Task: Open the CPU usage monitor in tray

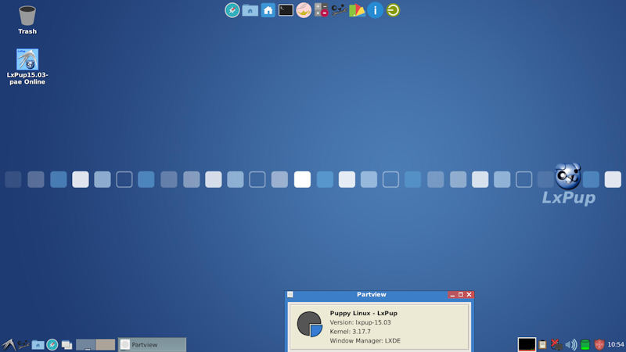Action: tap(527, 344)
